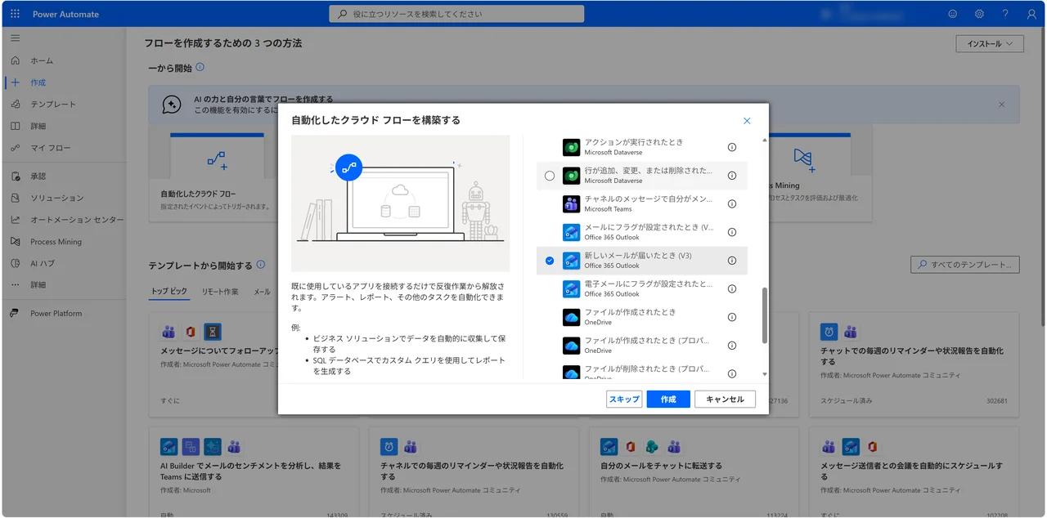Show info for メールにフラグが設定されたとき

pos(732,232)
